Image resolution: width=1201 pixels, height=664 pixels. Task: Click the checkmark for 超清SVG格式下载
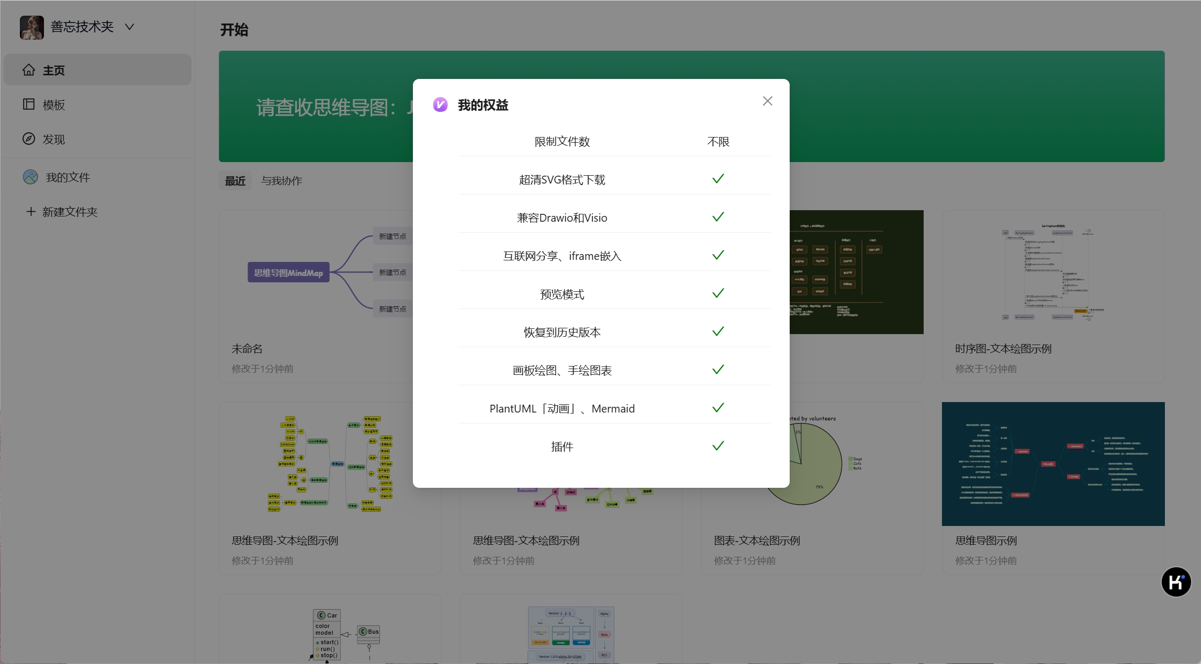click(x=718, y=179)
